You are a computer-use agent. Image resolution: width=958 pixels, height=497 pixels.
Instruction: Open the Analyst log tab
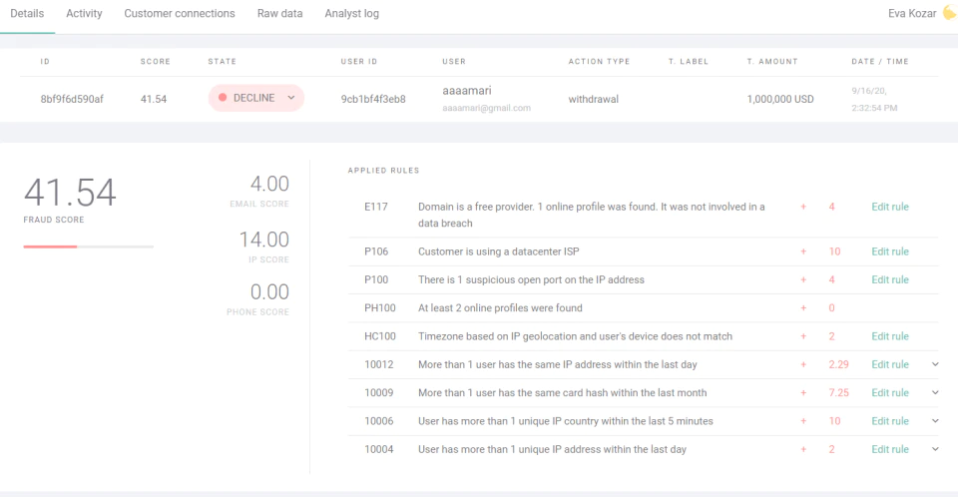tap(352, 13)
